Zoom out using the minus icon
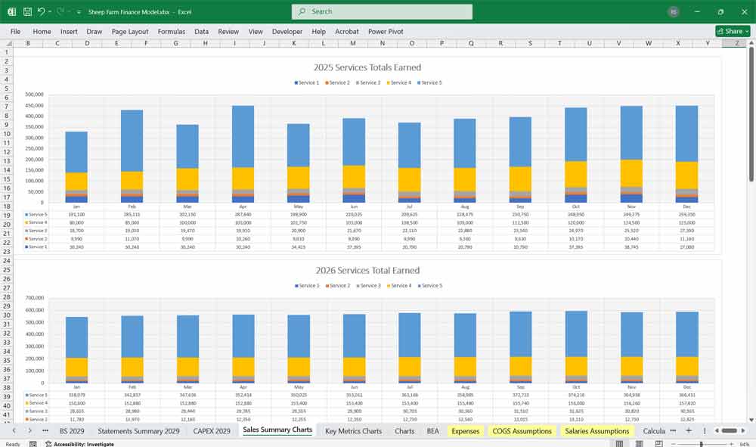The image size is (756, 447). point(673,442)
